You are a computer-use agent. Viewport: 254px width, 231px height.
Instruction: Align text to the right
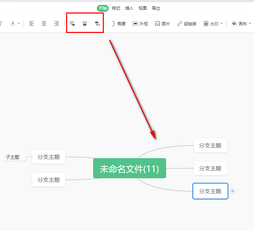(x=56, y=24)
